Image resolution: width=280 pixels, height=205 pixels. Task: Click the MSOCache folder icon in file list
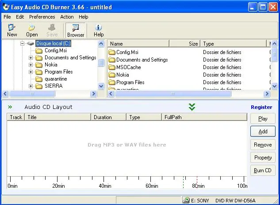(x=112, y=67)
